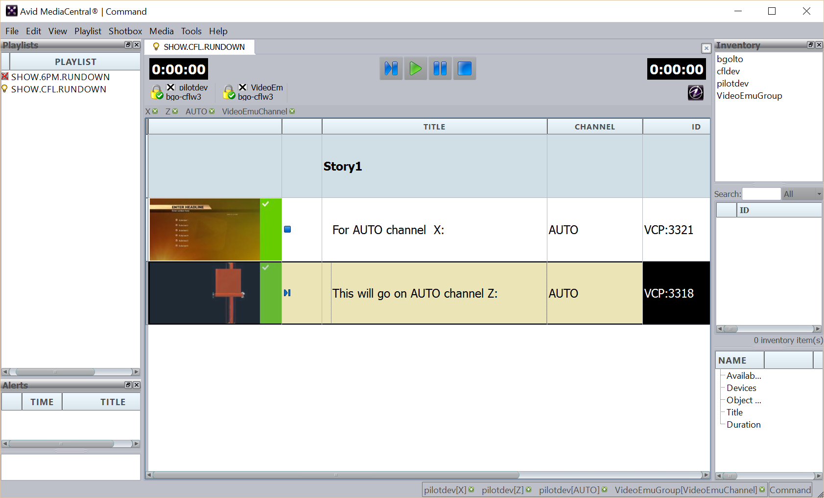824x498 pixels.
Task: Close the SHOW.CFL.RUNDOWN tab with the X button
Action: 706,48
